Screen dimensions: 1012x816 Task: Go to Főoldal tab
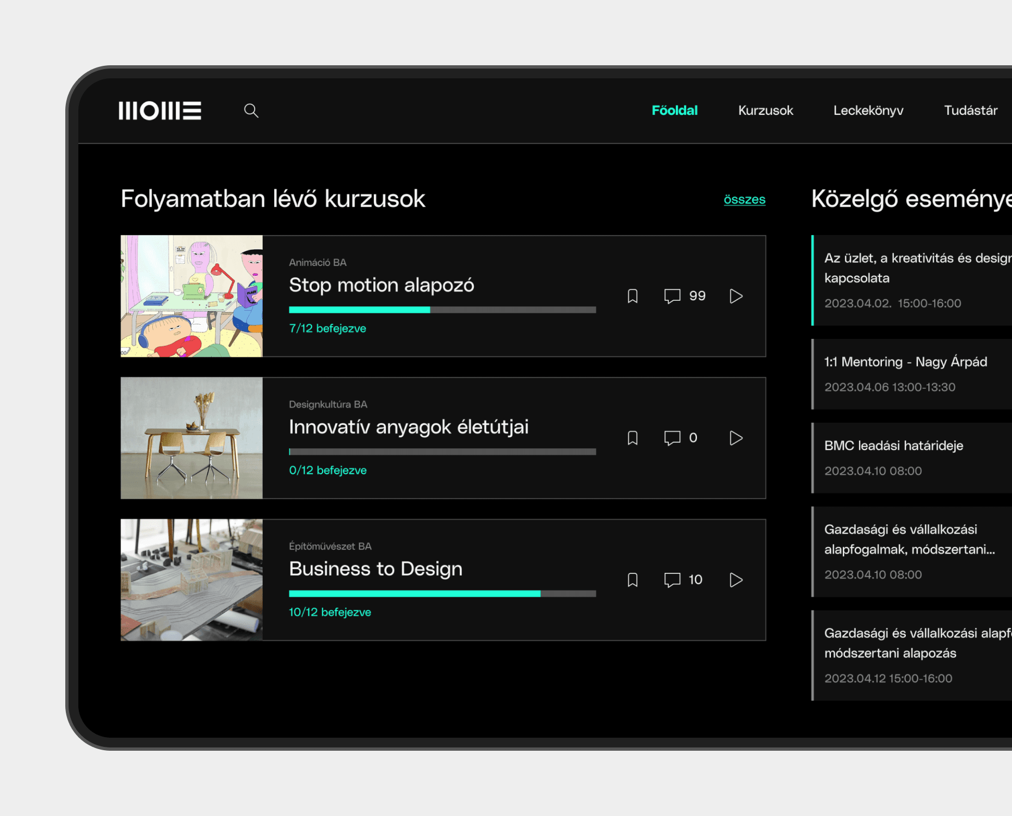tap(675, 110)
